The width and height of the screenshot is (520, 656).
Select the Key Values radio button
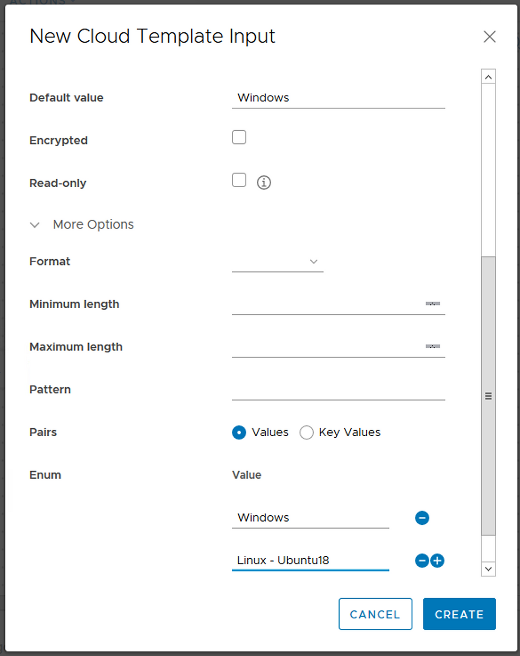click(x=306, y=432)
